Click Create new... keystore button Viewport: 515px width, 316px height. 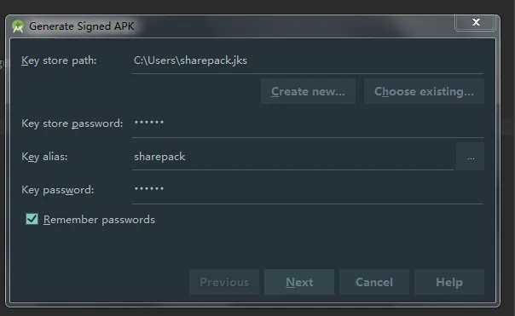tap(308, 91)
